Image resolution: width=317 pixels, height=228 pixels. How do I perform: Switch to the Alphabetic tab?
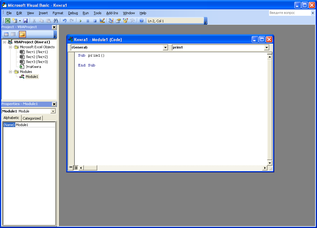click(11, 118)
